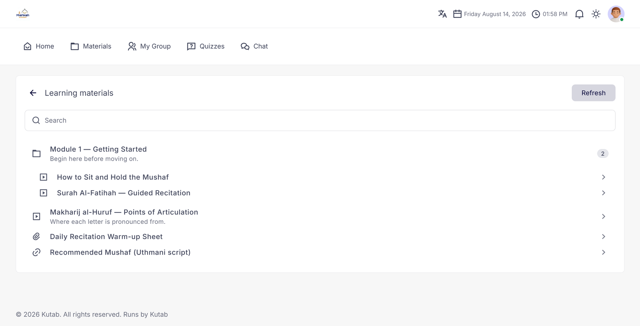The height and width of the screenshot is (326, 640).
Task: Click chevron on Daily Recitation Warm-up row
Action: tap(603, 237)
